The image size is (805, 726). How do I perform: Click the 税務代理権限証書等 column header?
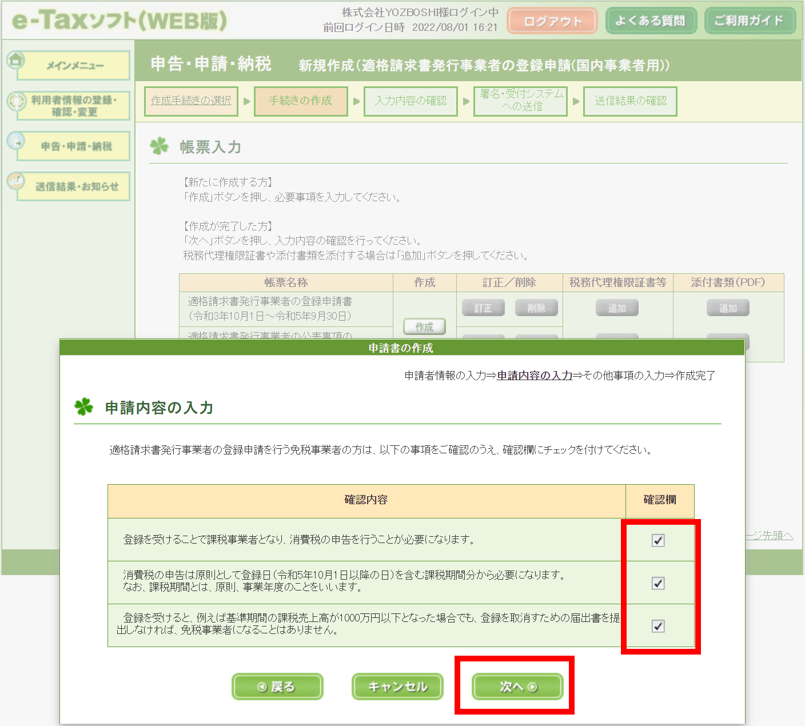[618, 282]
